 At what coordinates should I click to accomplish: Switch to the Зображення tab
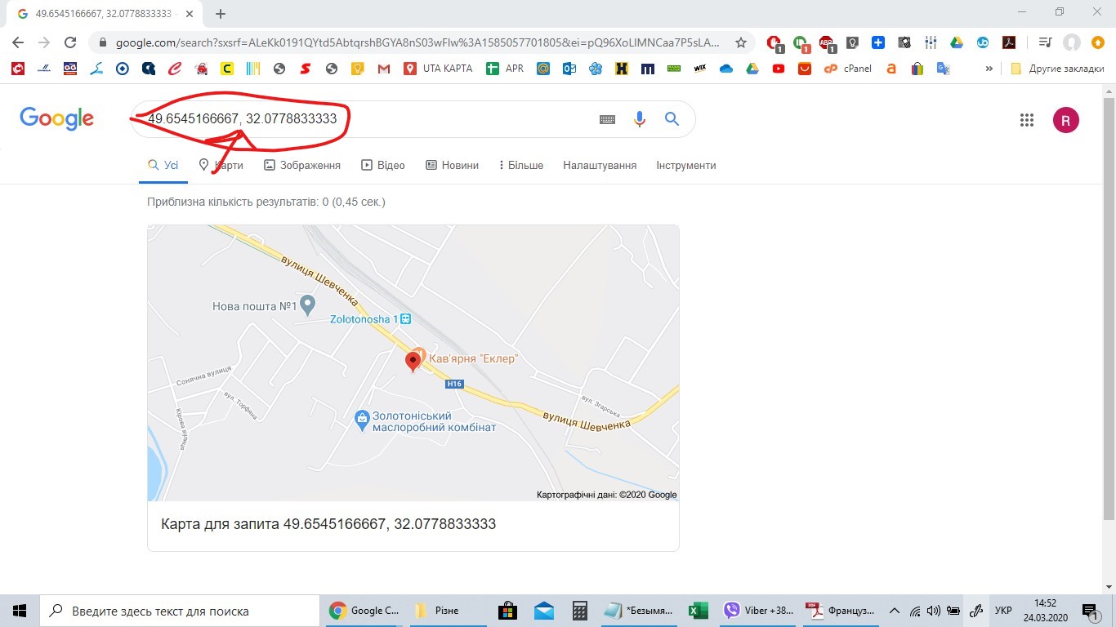coord(302,165)
